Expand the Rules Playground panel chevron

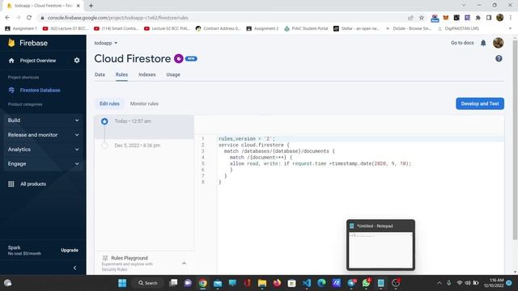tap(184, 264)
